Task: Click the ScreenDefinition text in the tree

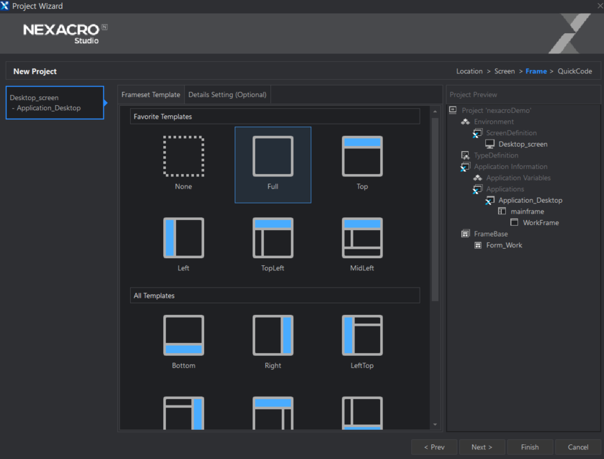Action: click(511, 133)
